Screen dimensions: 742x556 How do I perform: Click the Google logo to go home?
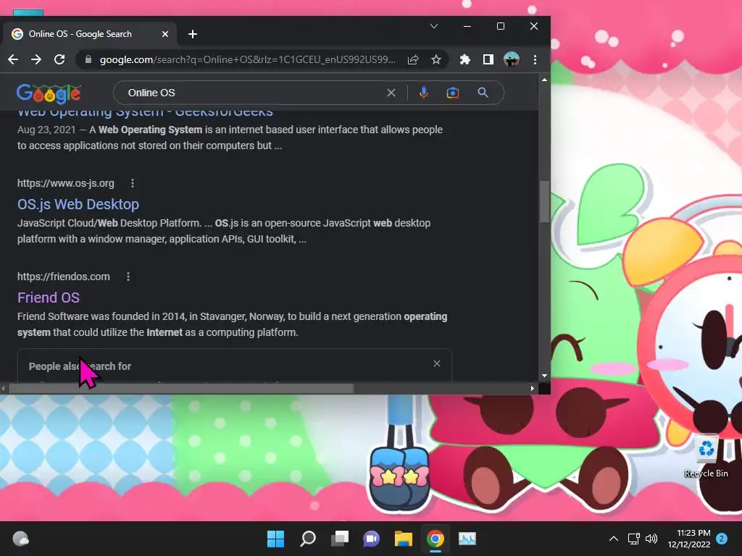click(49, 93)
